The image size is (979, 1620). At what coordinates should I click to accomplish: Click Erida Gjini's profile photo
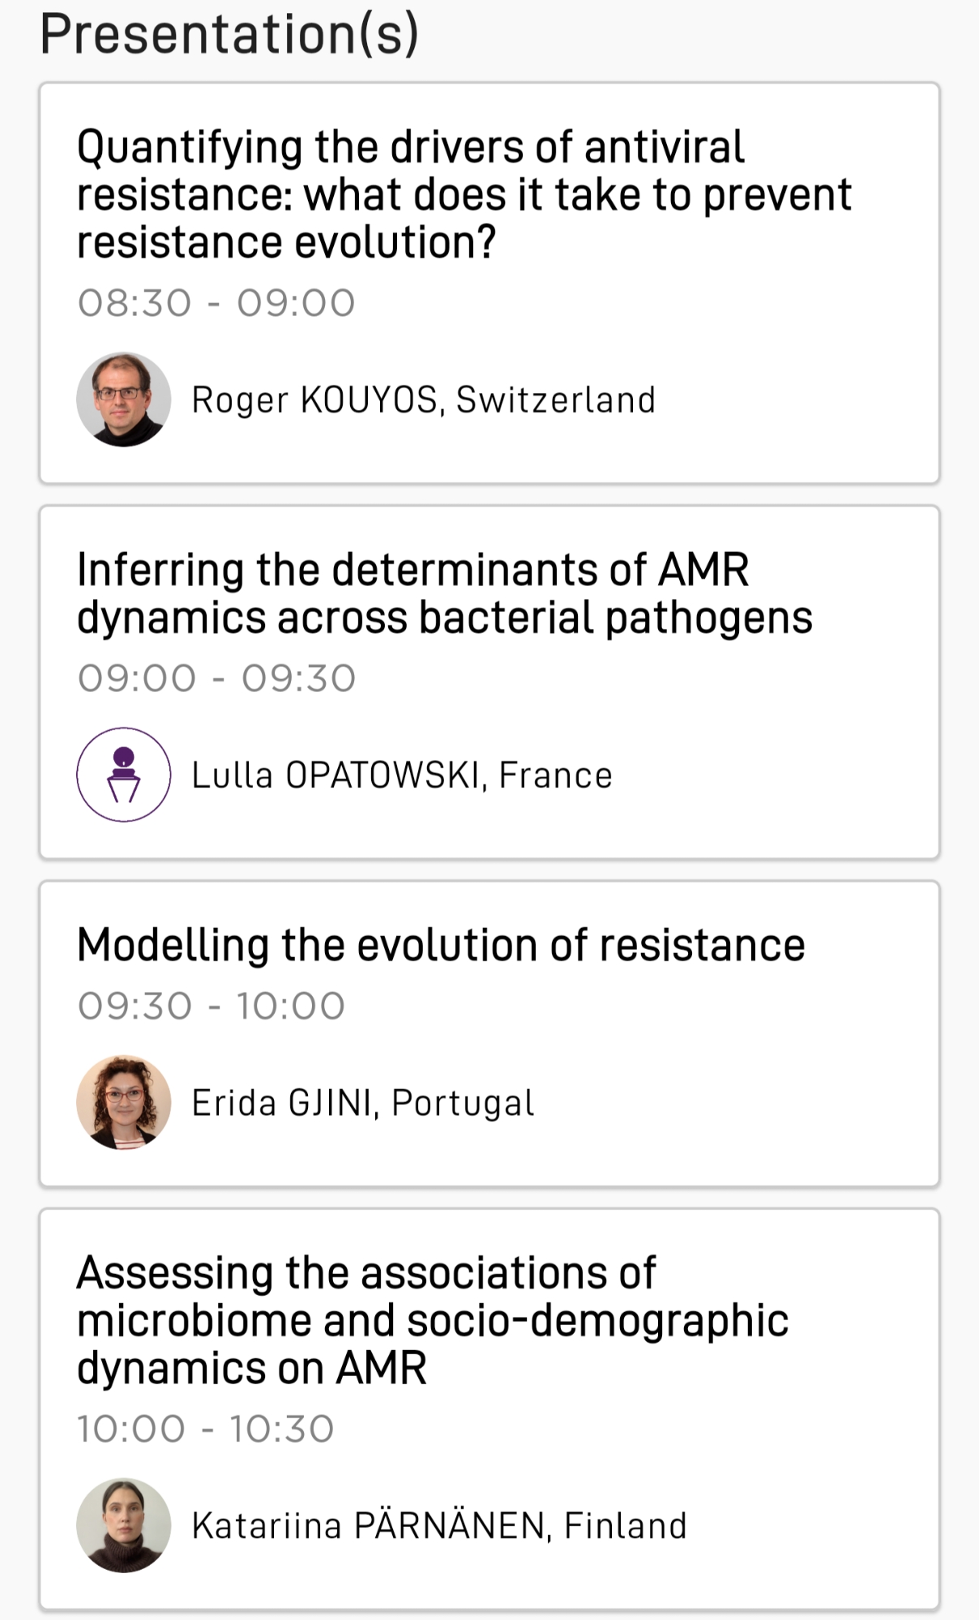124,1102
